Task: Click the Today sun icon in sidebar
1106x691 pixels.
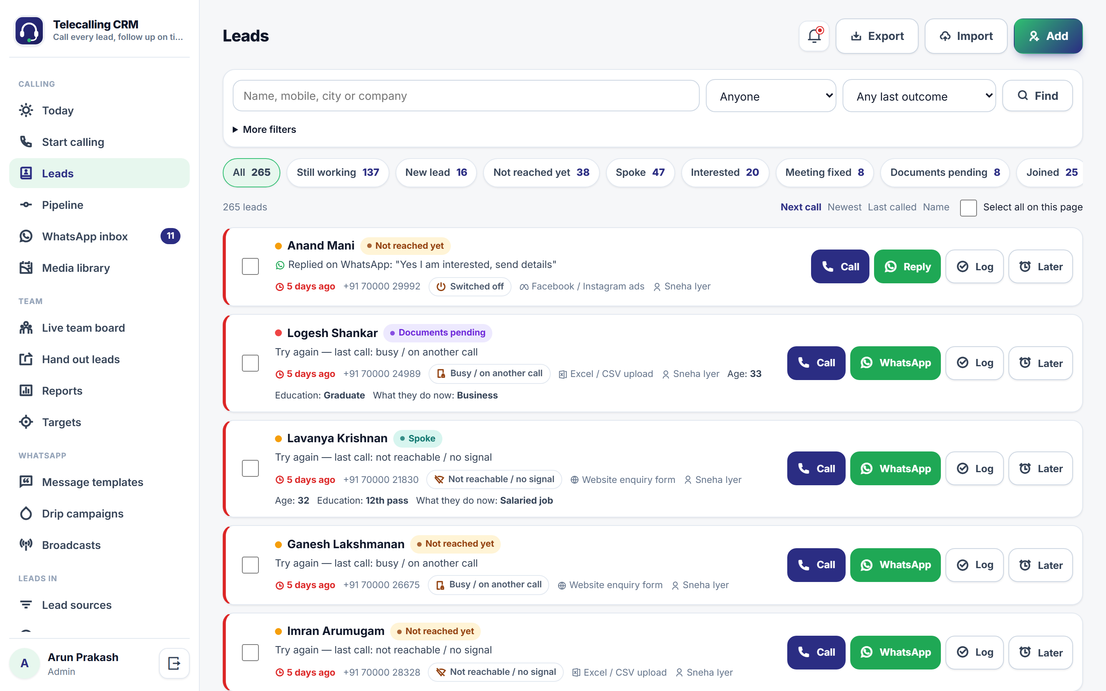Action: [x=26, y=110]
